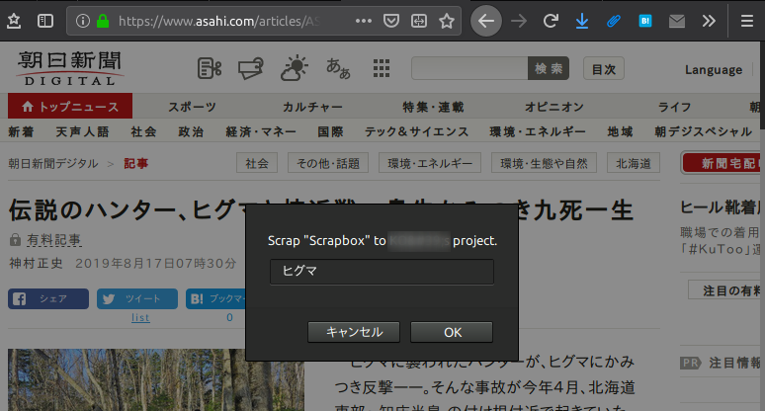Select the カルチャー tab
765x411 pixels.
[x=312, y=107]
